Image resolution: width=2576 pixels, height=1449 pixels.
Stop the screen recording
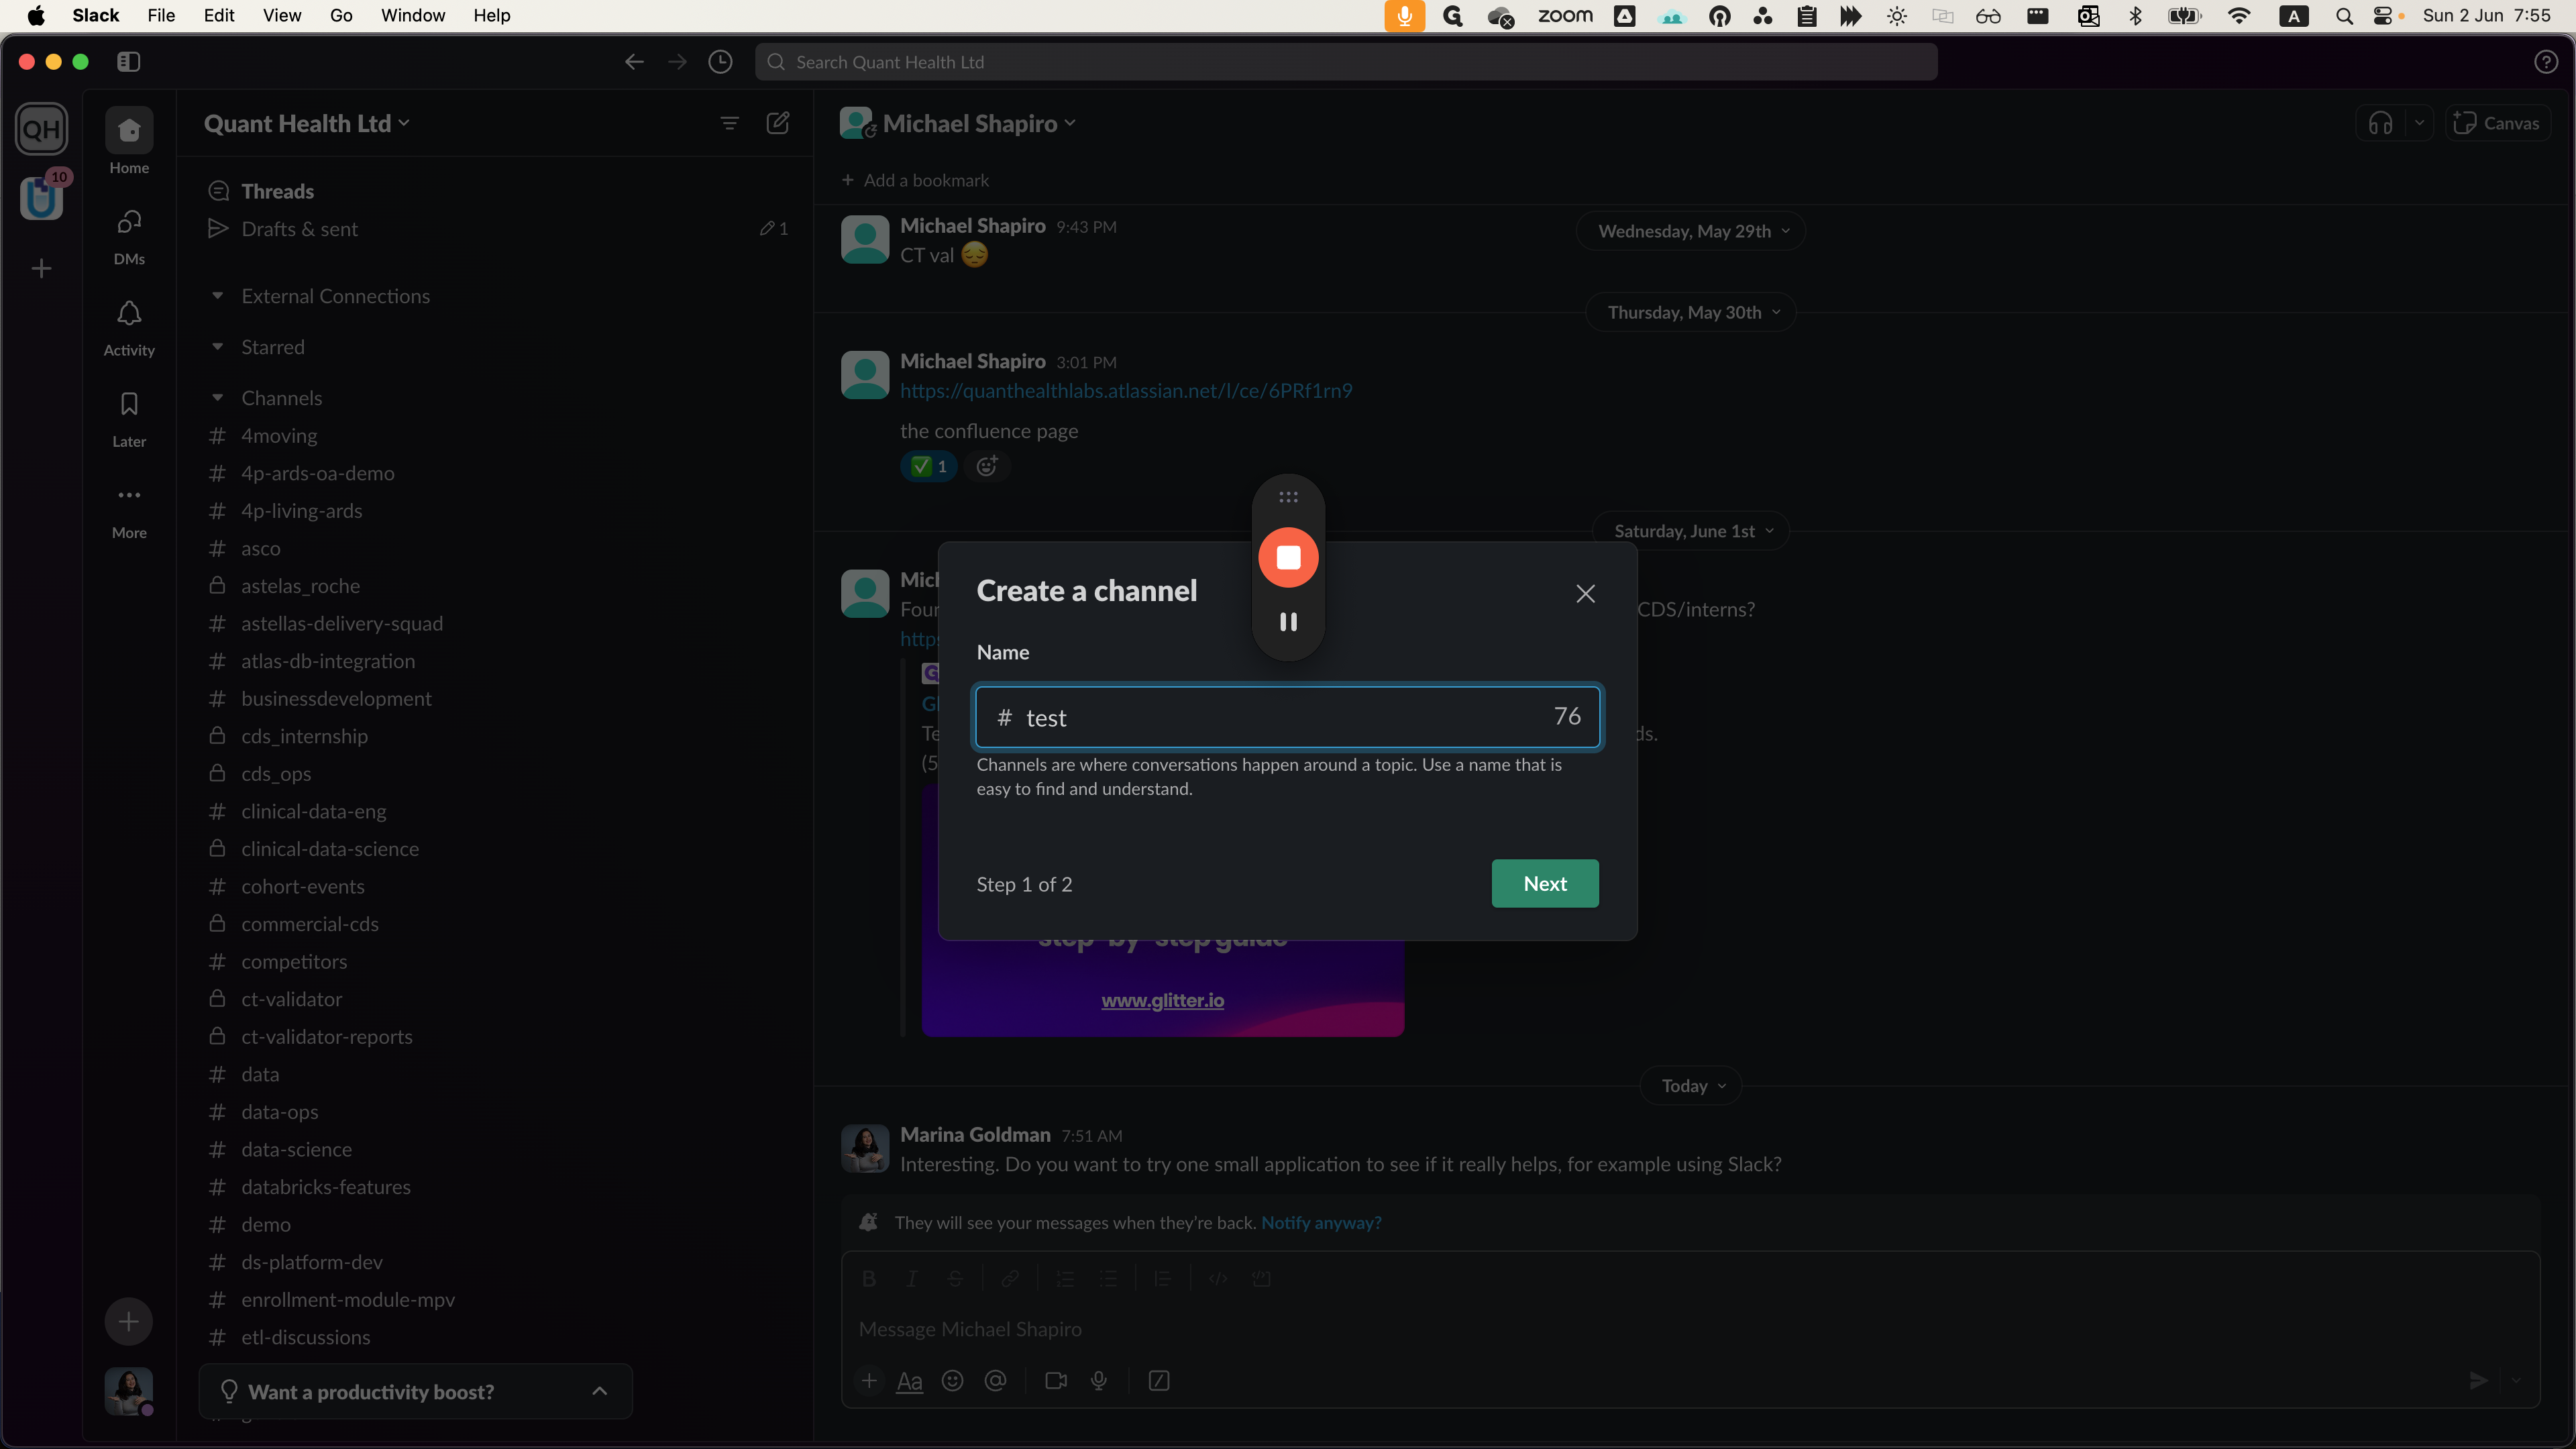(1288, 557)
